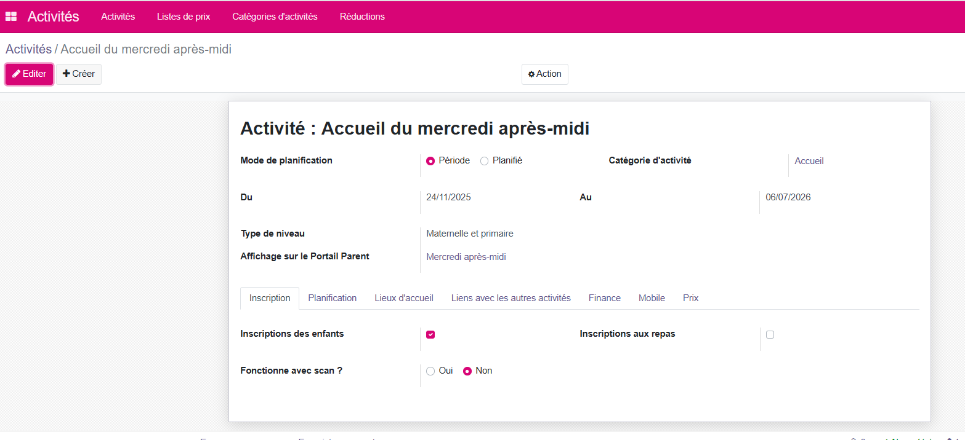This screenshot has height=440, width=965.
Task: Open the Réductions menu item
Action: coord(362,17)
